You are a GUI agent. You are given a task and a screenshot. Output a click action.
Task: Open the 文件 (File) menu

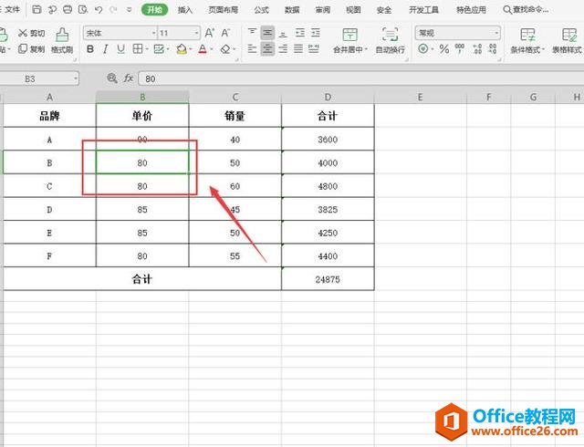tap(10, 9)
